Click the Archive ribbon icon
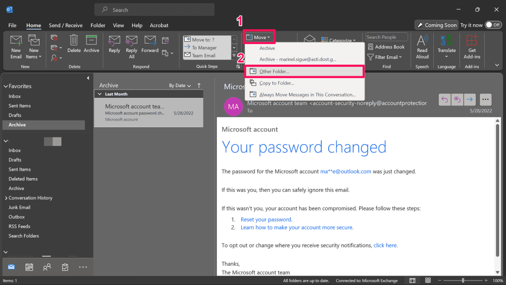The height and width of the screenshot is (285, 506). click(91, 41)
